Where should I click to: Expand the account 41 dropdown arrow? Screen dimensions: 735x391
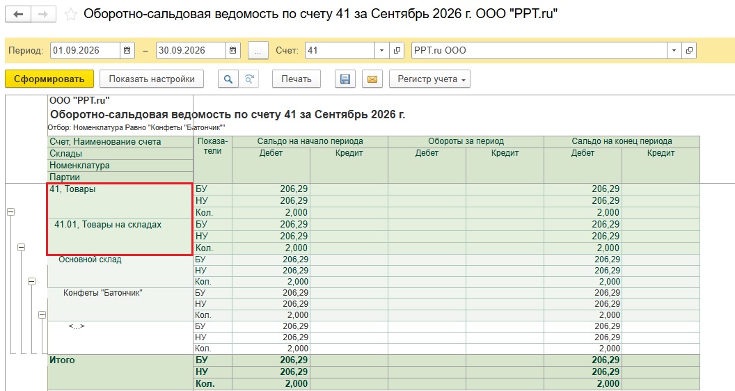(x=381, y=51)
